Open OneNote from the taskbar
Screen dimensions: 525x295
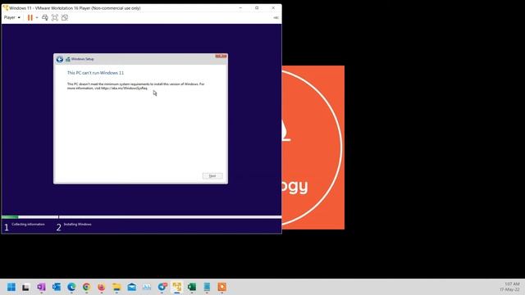coord(41,287)
